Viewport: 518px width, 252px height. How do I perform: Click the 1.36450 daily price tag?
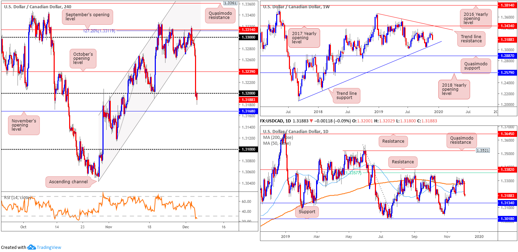click(x=508, y=134)
